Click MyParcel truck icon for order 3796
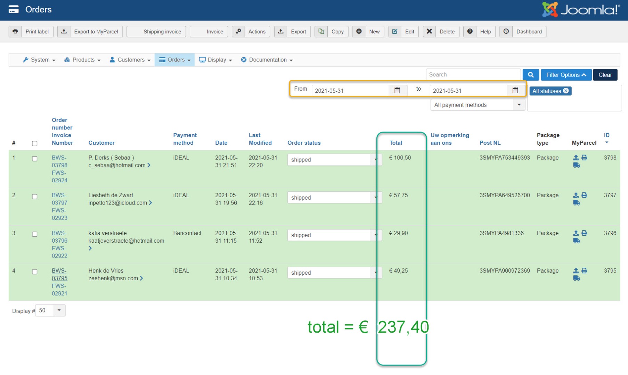Image resolution: width=628 pixels, height=375 pixels. pyautogui.click(x=576, y=241)
